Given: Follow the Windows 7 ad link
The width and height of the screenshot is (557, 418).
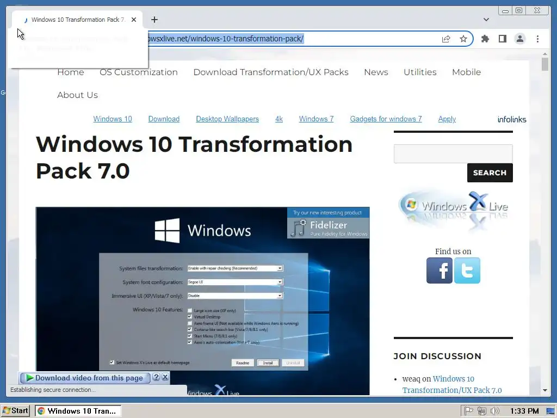Looking at the screenshot, I should (x=316, y=119).
